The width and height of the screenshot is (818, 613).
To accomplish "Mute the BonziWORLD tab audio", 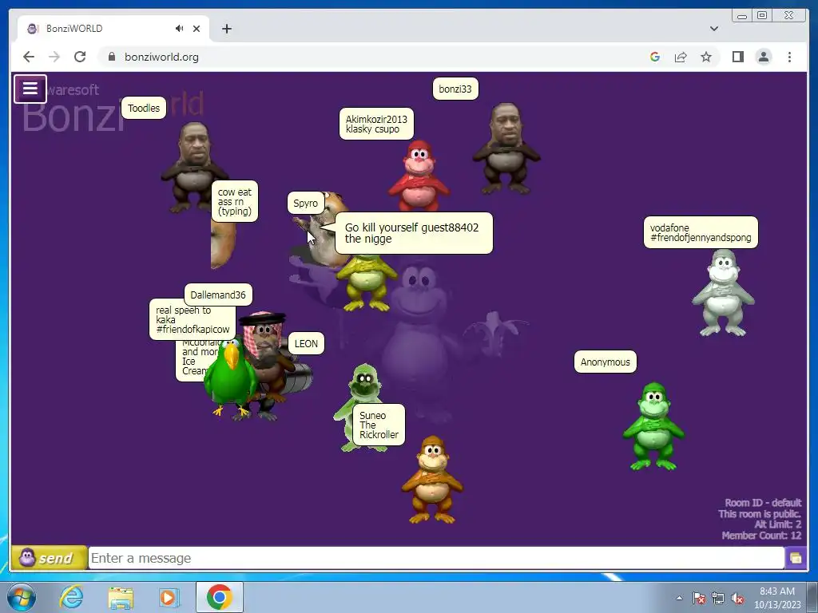I will coord(180,29).
